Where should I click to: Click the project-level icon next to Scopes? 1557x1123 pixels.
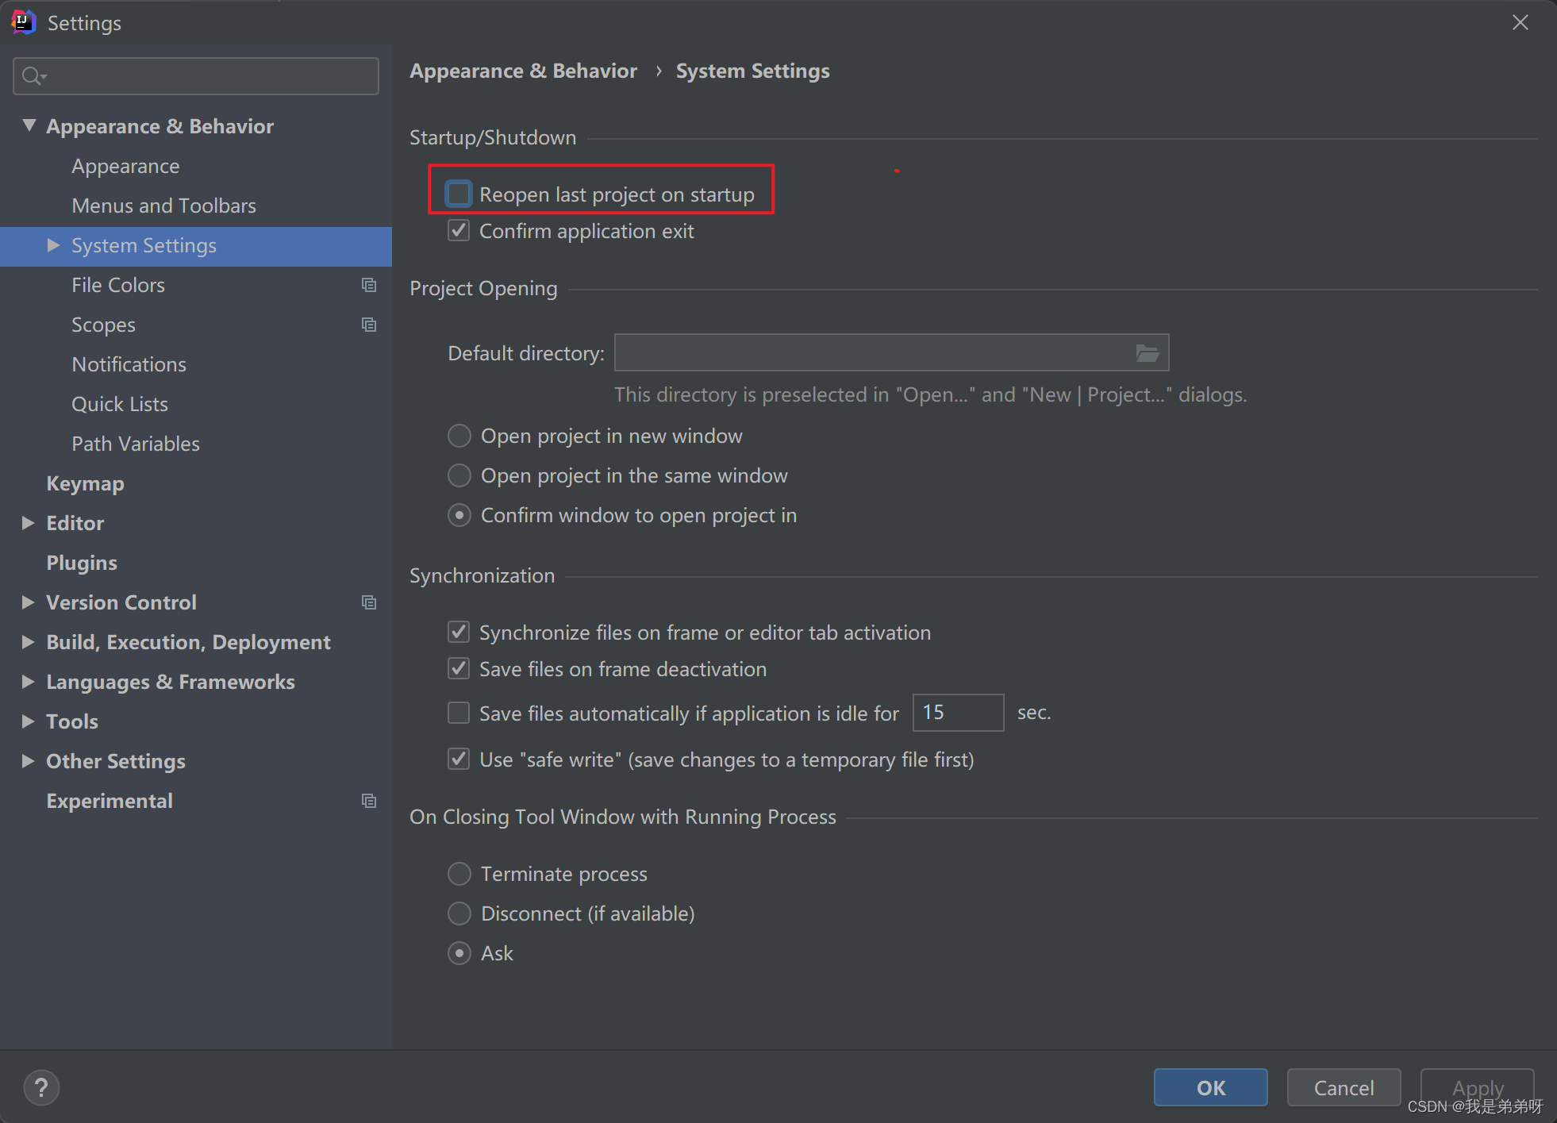point(369,325)
